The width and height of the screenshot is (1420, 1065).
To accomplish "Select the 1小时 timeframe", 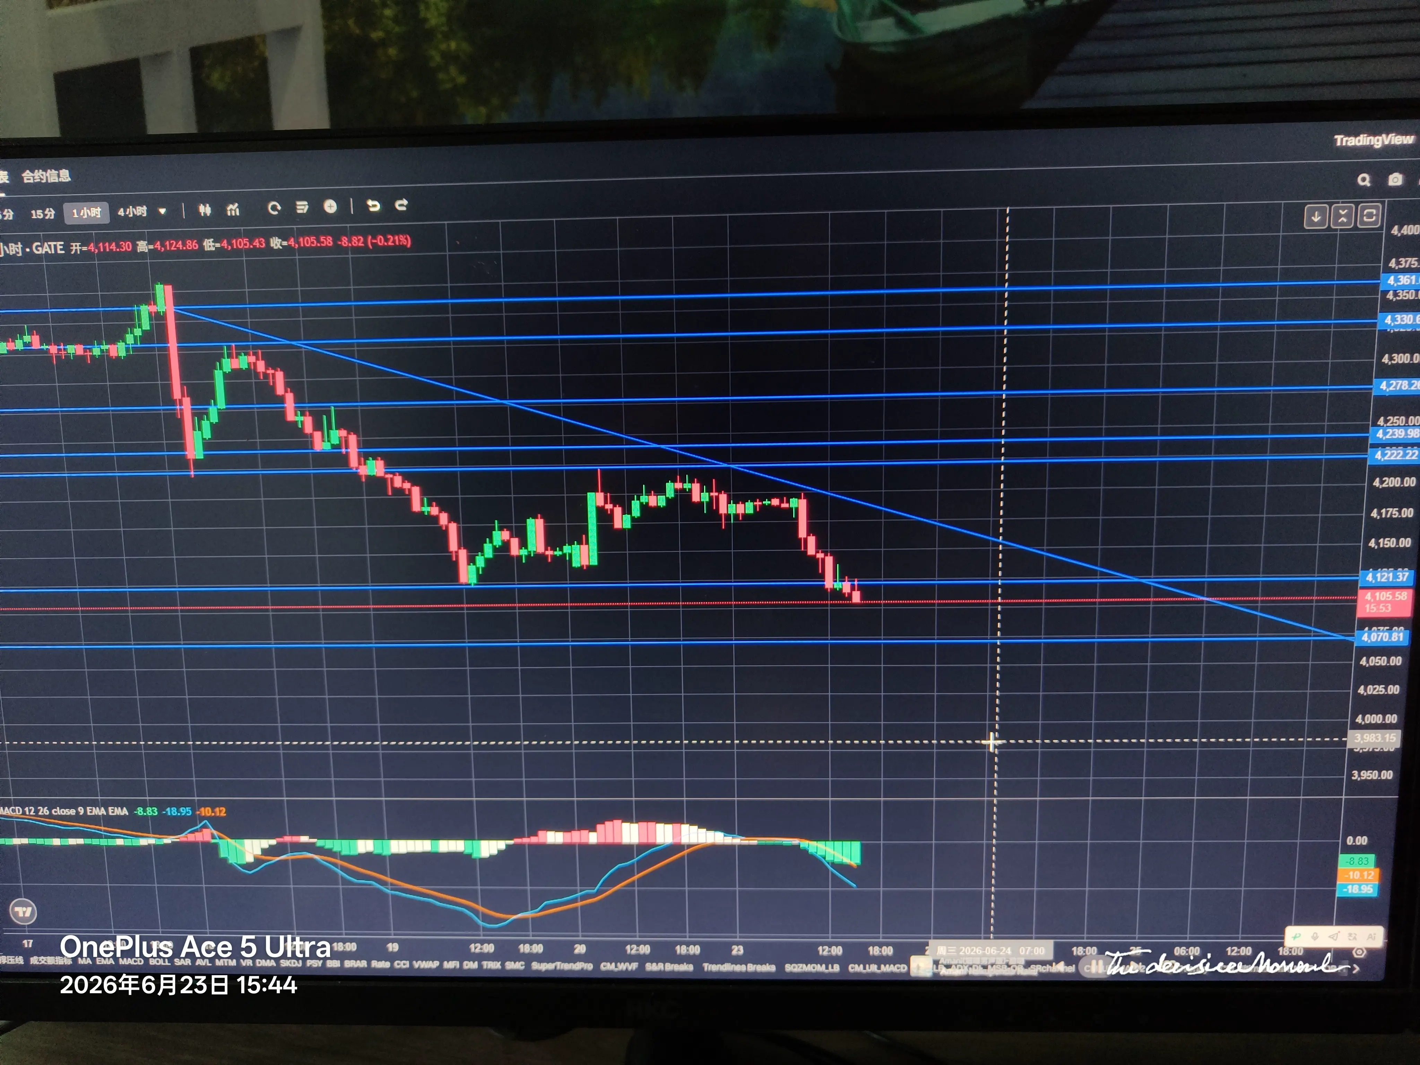I will [x=86, y=213].
